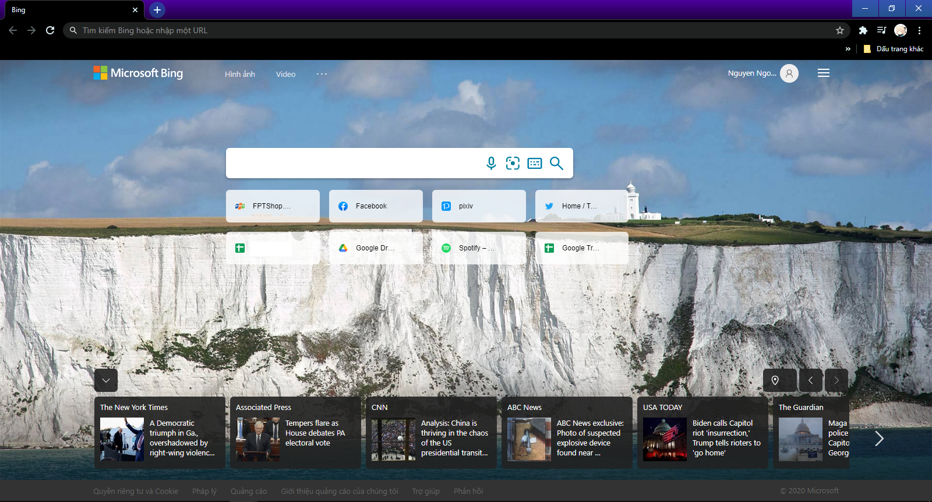This screenshot has width=932, height=502.
Task: Open the browser three-dot menu
Action: tap(919, 30)
